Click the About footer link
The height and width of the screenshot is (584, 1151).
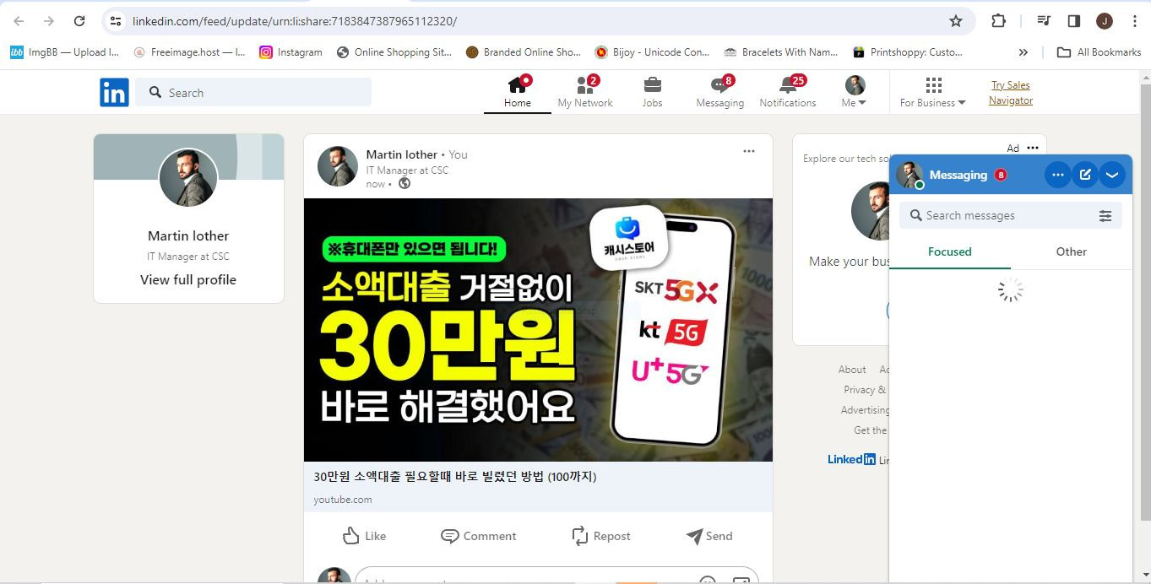852,370
